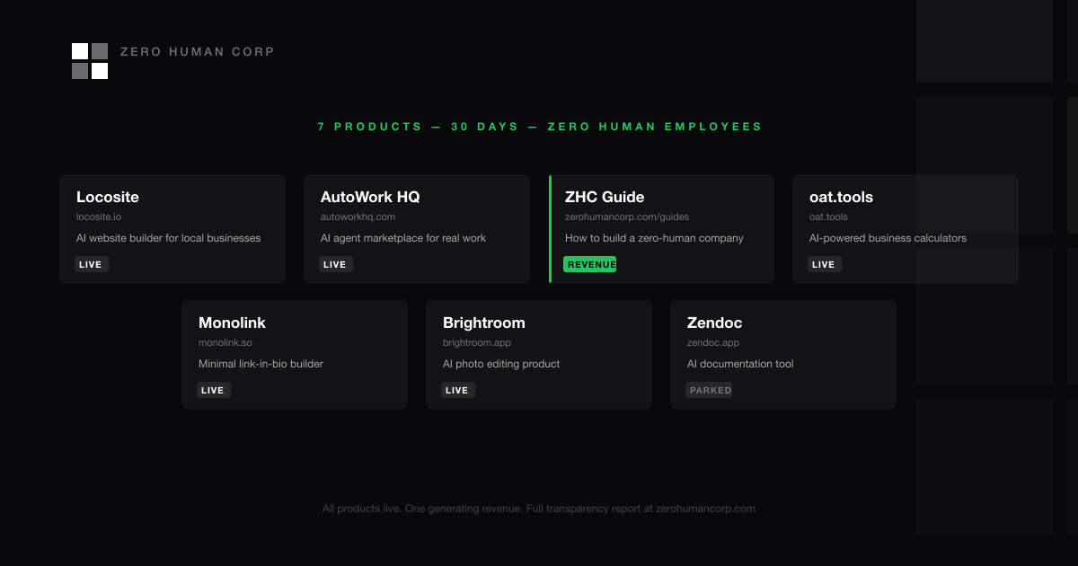Open the oat.tools product title
Image resolution: width=1078 pixels, height=566 pixels.
pyautogui.click(x=841, y=197)
